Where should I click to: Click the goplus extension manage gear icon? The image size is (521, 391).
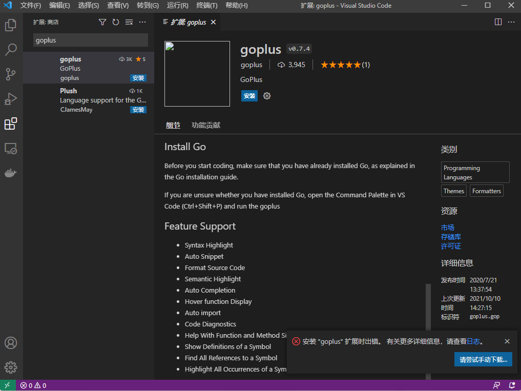click(x=267, y=96)
